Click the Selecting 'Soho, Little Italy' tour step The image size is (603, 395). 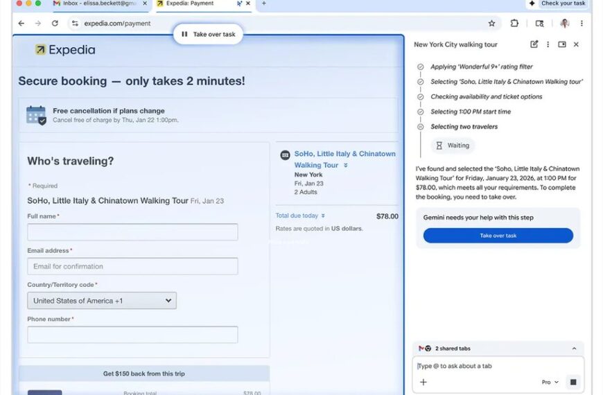click(x=507, y=82)
